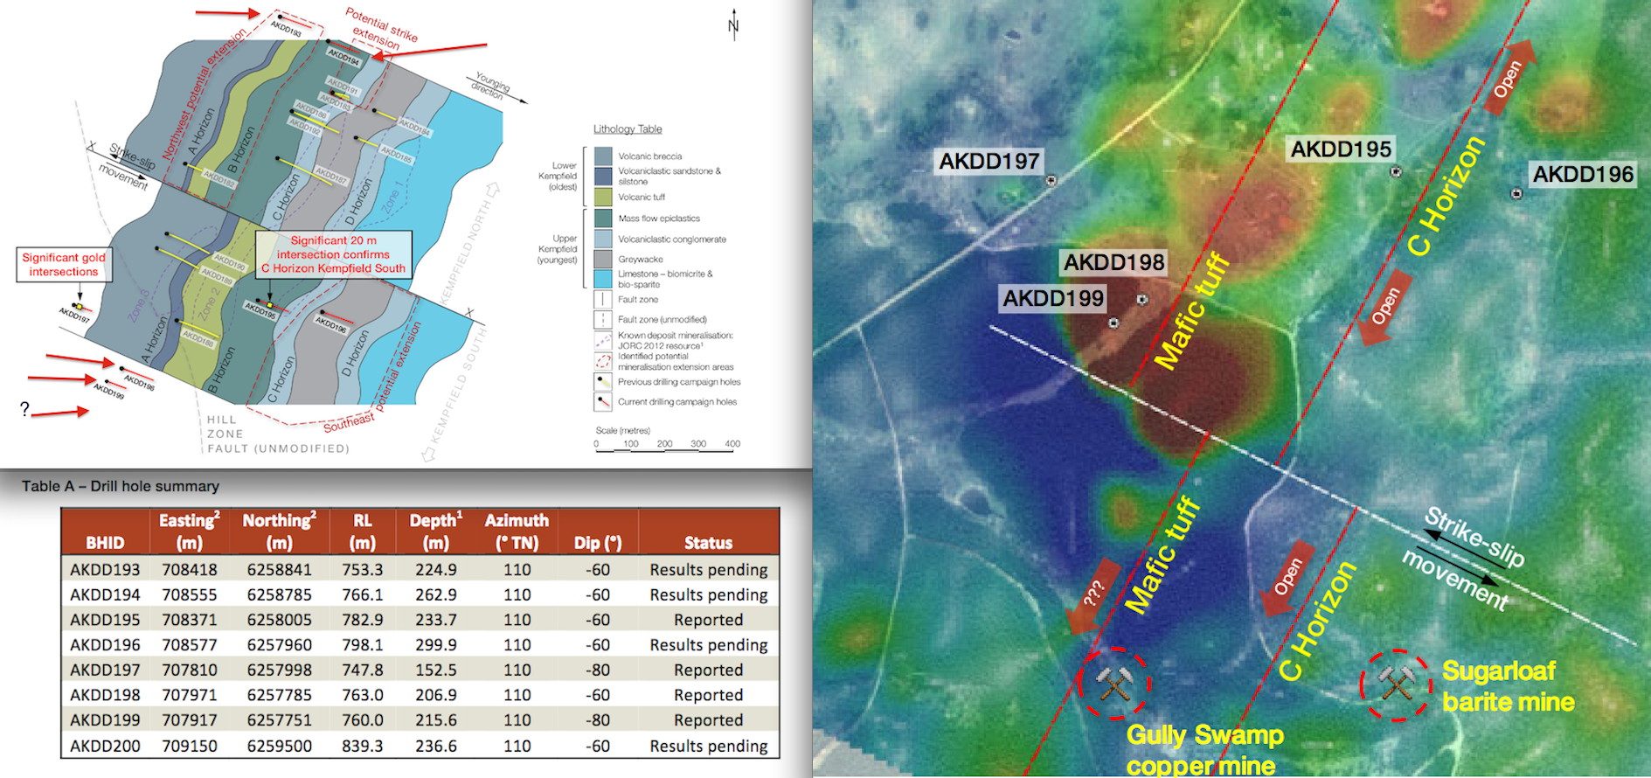Viewport: 1651px width, 778px height.
Task: Click the Northing column header
Action: pos(279,531)
